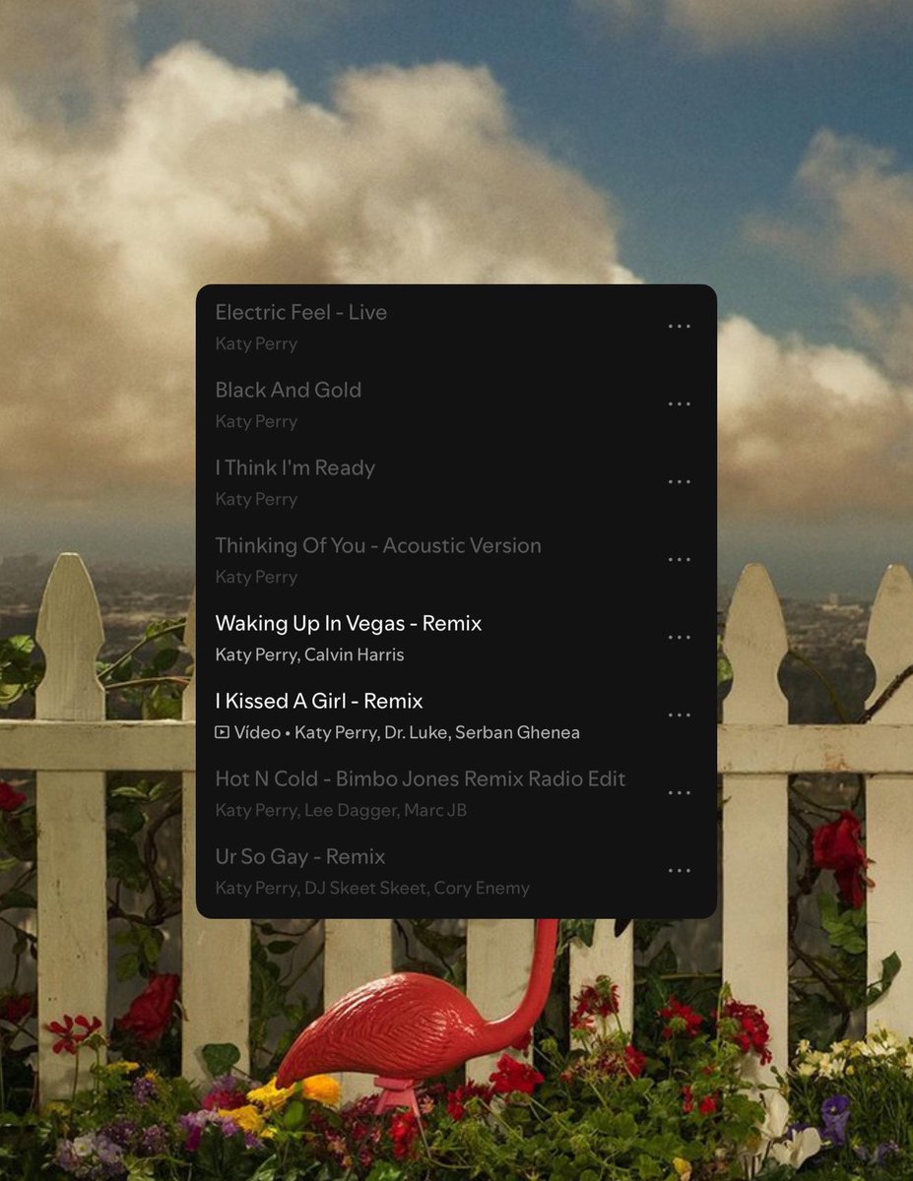Open more options for I Think I'm Ready
913x1181 pixels.
pos(679,482)
